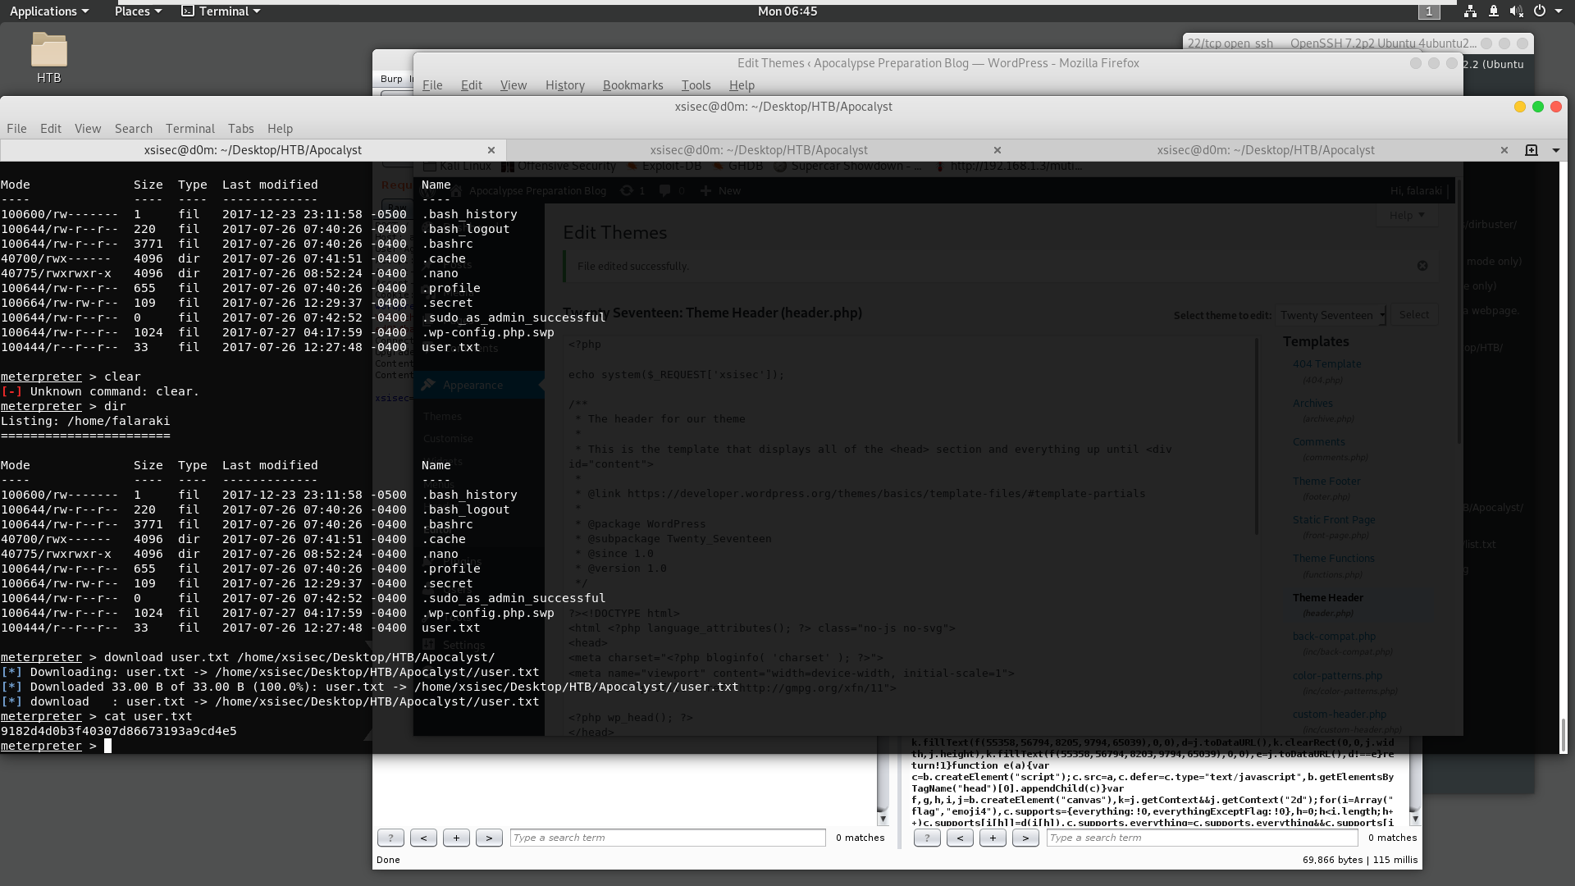
Task: Click Burp left panel next match button
Action: click(489, 838)
